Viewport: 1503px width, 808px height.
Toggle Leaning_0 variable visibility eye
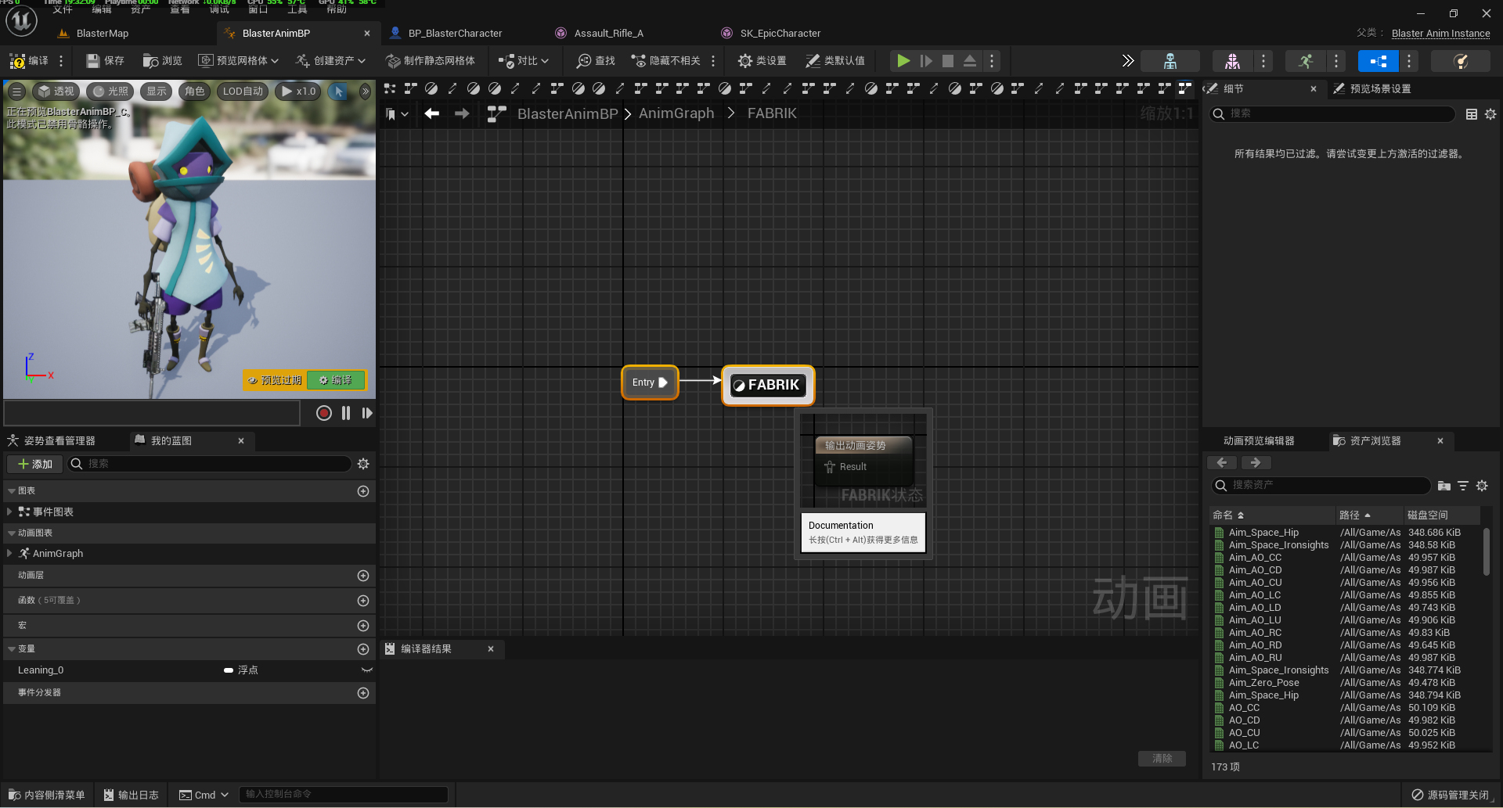click(366, 670)
